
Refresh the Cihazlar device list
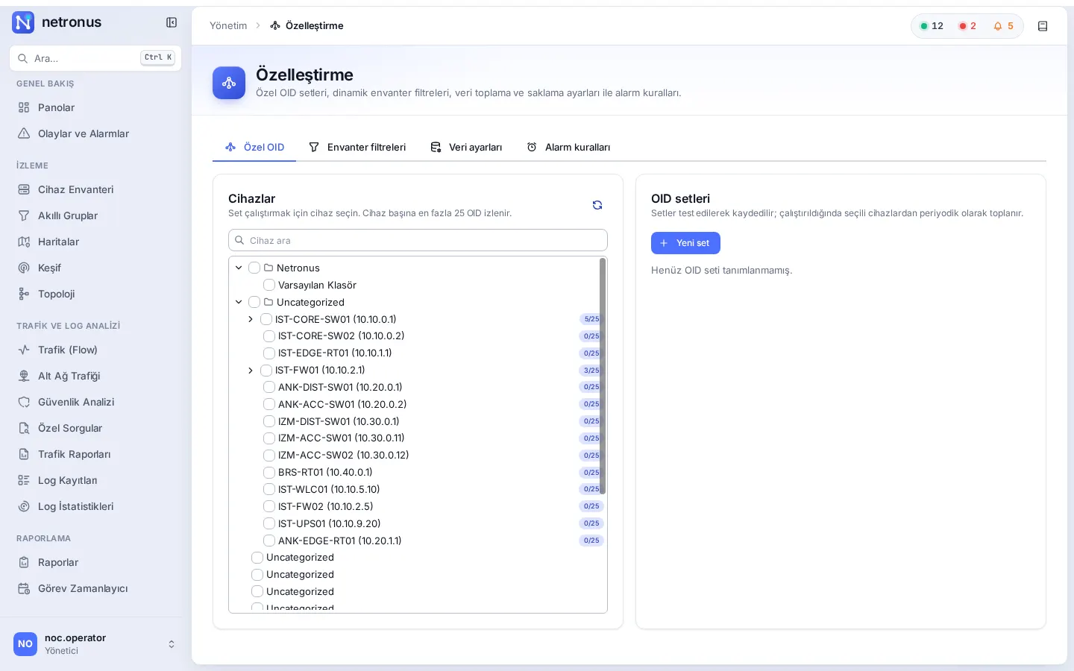[x=597, y=205]
